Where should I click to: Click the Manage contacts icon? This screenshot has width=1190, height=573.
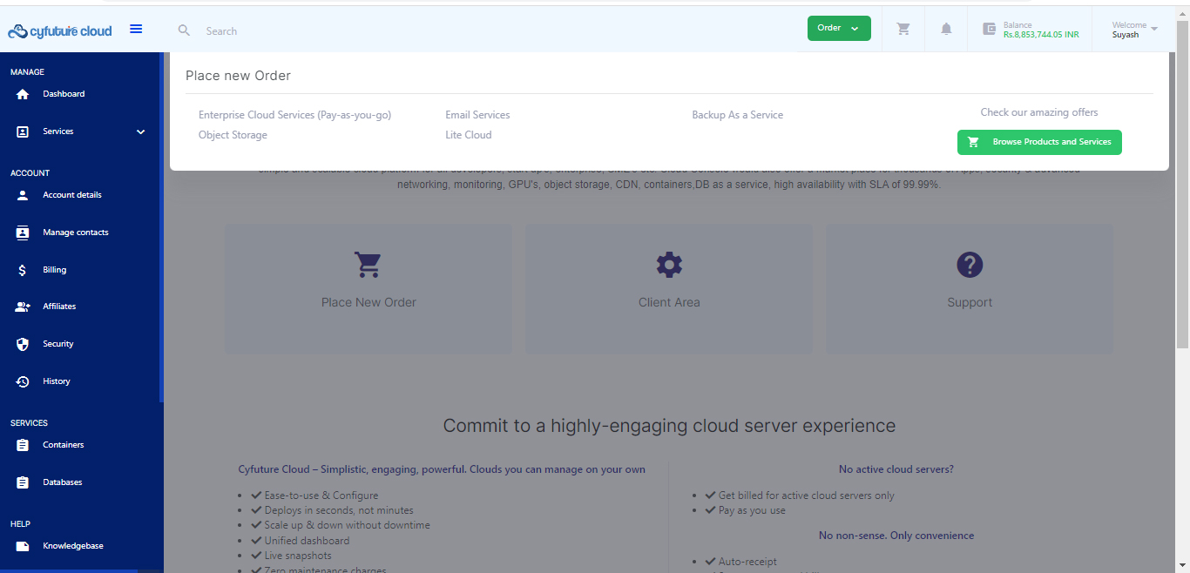pos(23,233)
